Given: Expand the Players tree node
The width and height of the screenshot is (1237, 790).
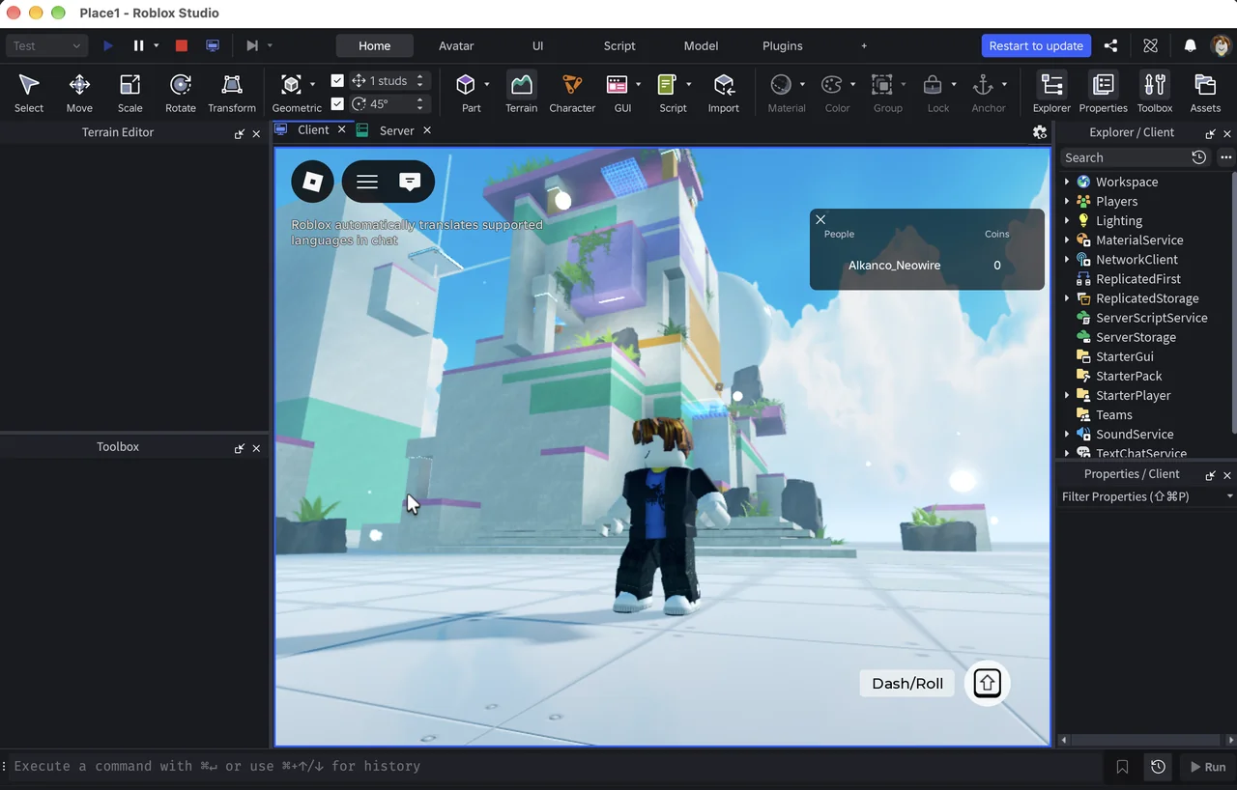Looking at the screenshot, I should pos(1067,201).
